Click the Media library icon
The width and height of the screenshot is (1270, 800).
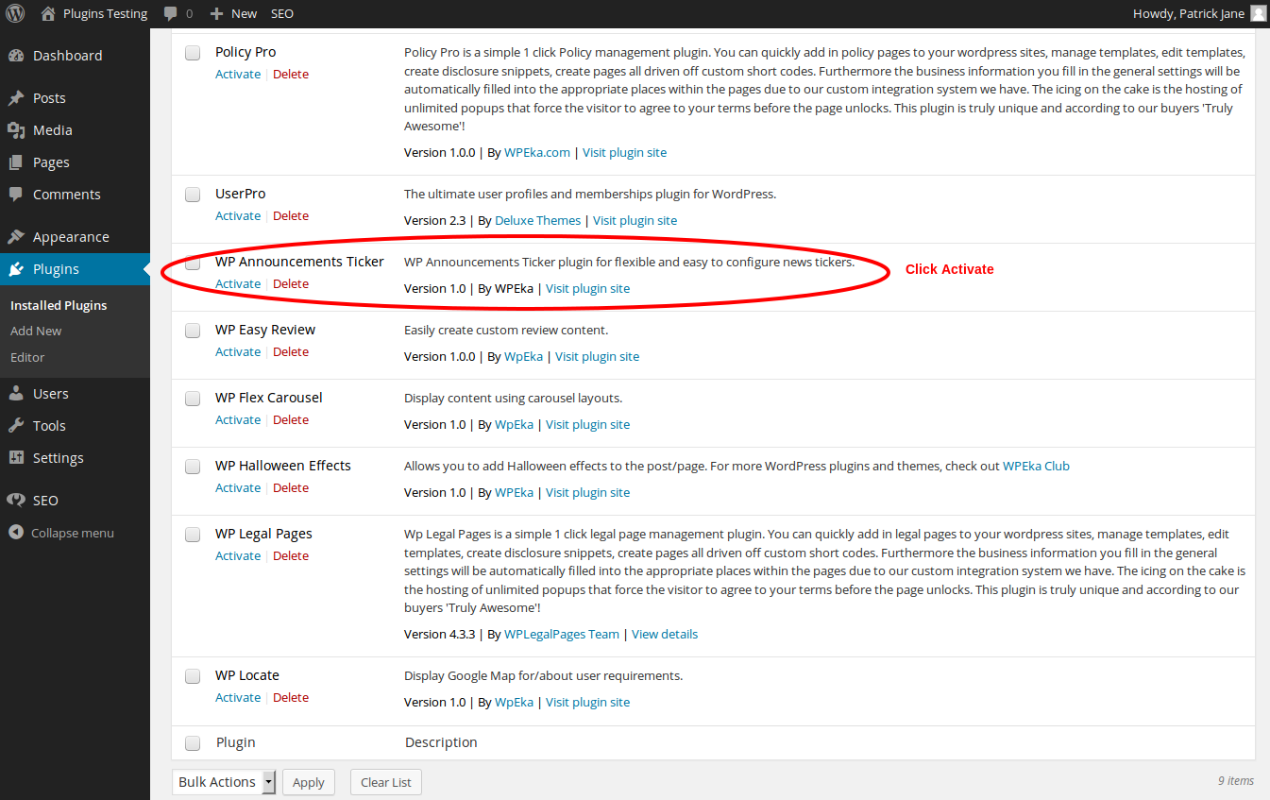pos(16,130)
